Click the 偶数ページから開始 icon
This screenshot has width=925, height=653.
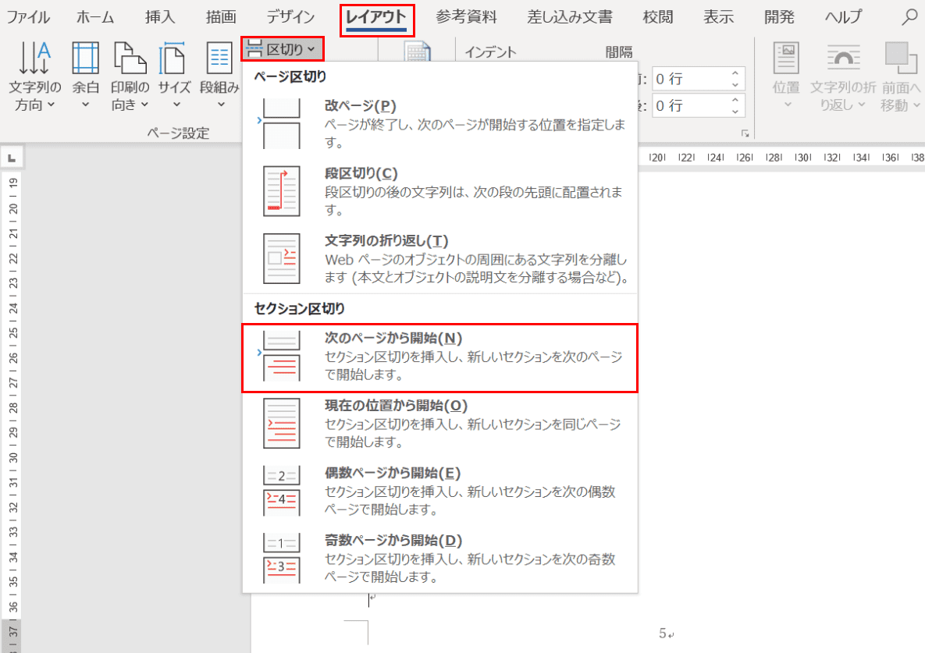pos(281,491)
